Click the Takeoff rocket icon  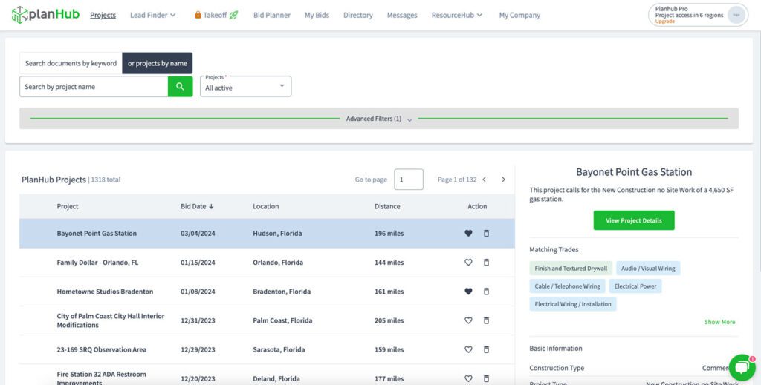click(233, 15)
